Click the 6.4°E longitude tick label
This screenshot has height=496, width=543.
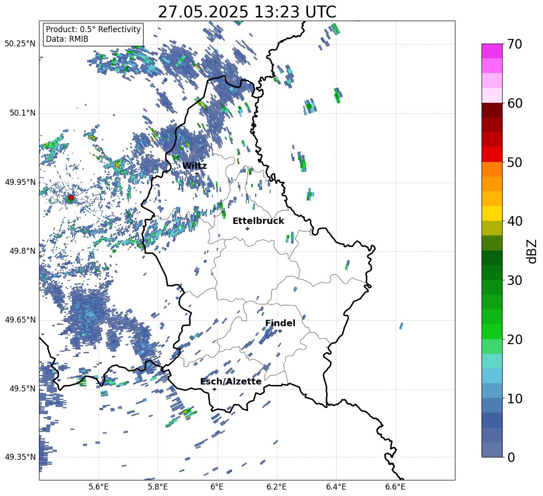pos(336,487)
